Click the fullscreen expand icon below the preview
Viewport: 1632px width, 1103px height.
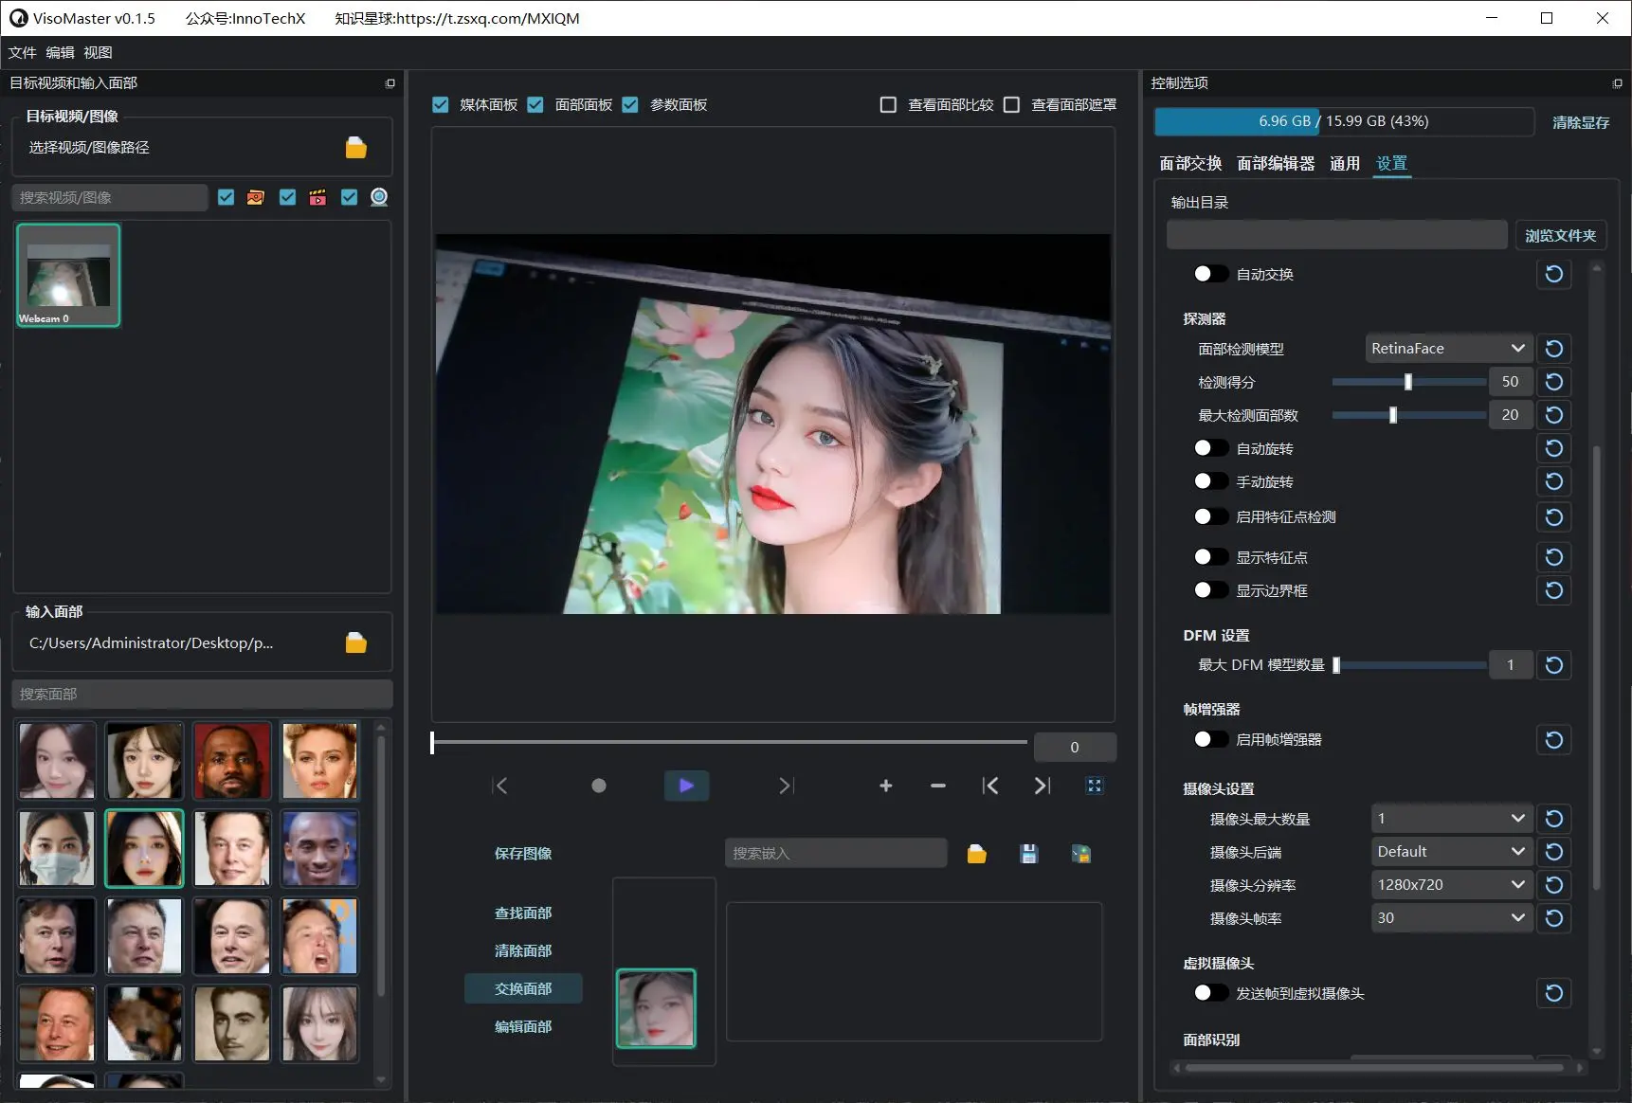coord(1095,786)
